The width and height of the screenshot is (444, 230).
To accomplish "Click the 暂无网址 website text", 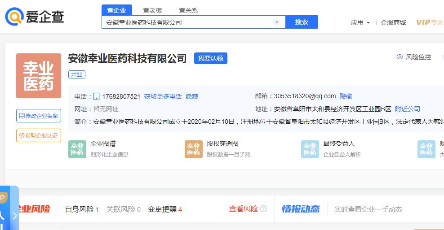I will coord(106,109).
